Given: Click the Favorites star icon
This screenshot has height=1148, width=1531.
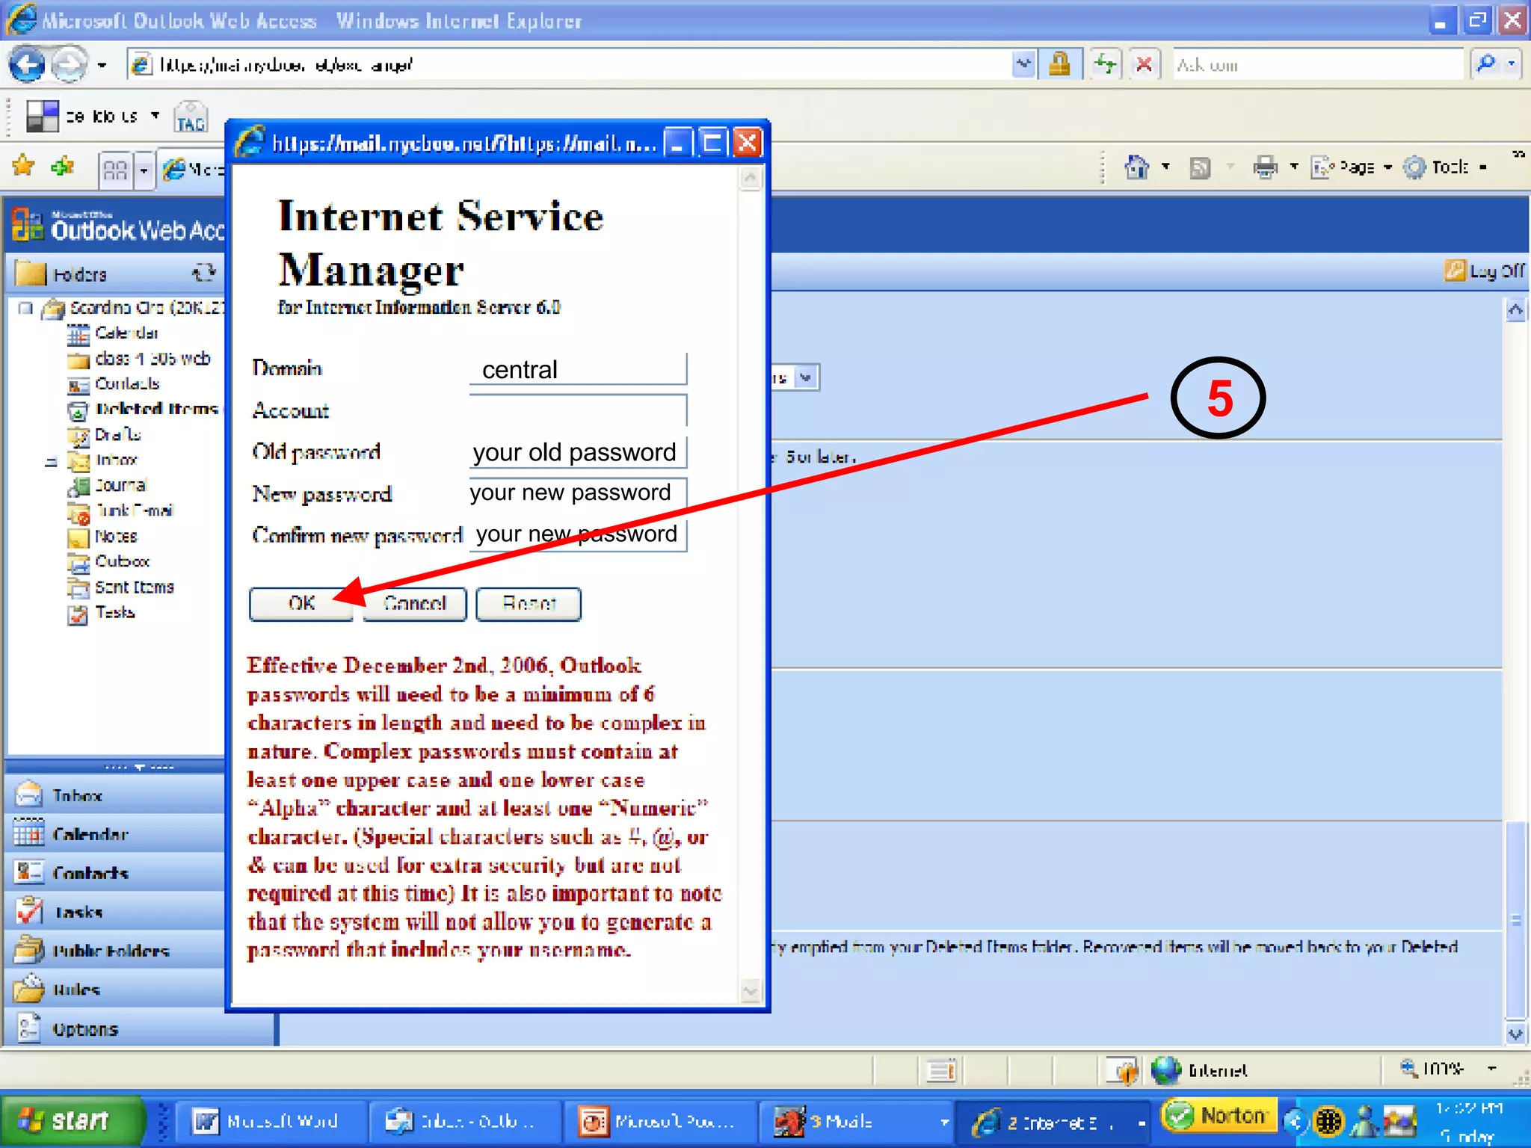Looking at the screenshot, I should coord(23,166).
